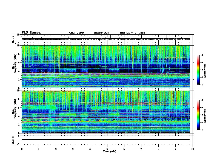Click time-axis tick label "9"

click(175, 149)
